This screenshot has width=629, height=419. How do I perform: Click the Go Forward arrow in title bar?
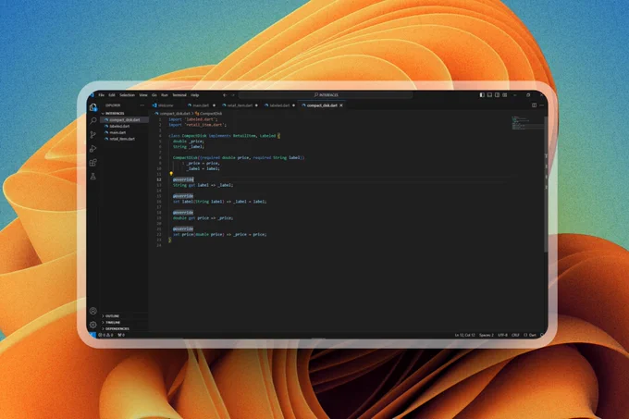pos(233,95)
